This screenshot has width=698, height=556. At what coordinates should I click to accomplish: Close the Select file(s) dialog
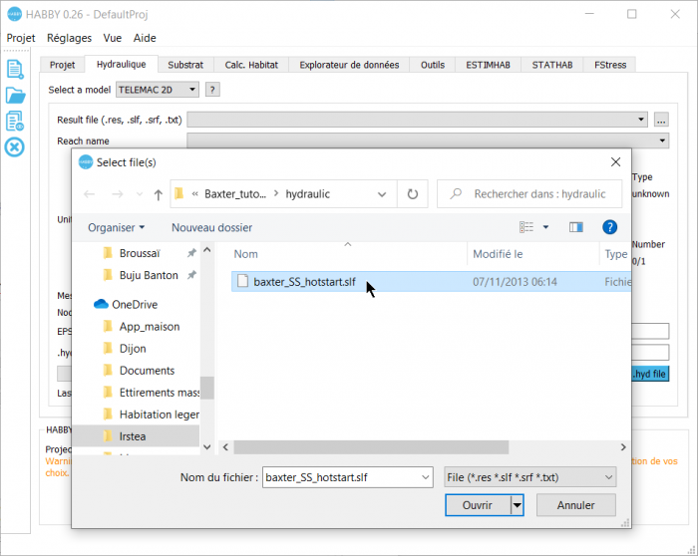coord(615,161)
